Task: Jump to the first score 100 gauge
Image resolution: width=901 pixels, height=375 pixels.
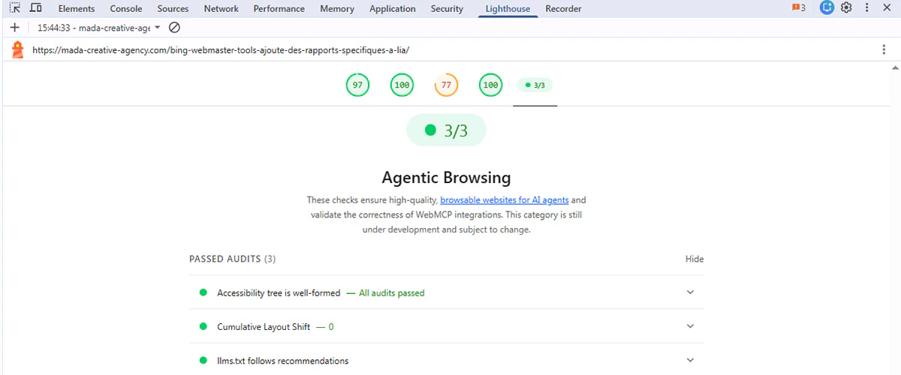Action: pyautogui.click(x=402, y=85)
